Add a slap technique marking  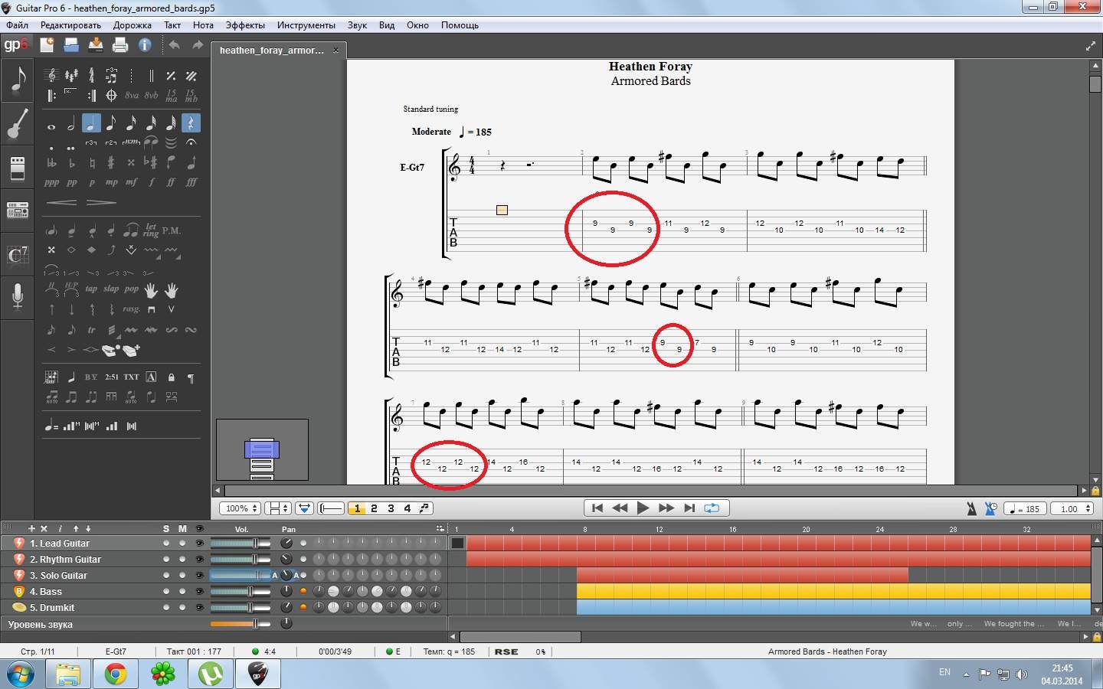pos(112,289)
